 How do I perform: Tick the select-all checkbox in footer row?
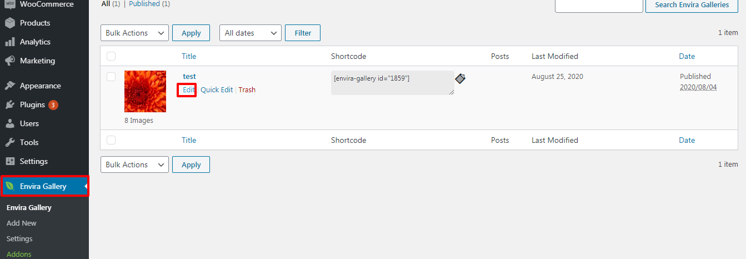(111, 140)
